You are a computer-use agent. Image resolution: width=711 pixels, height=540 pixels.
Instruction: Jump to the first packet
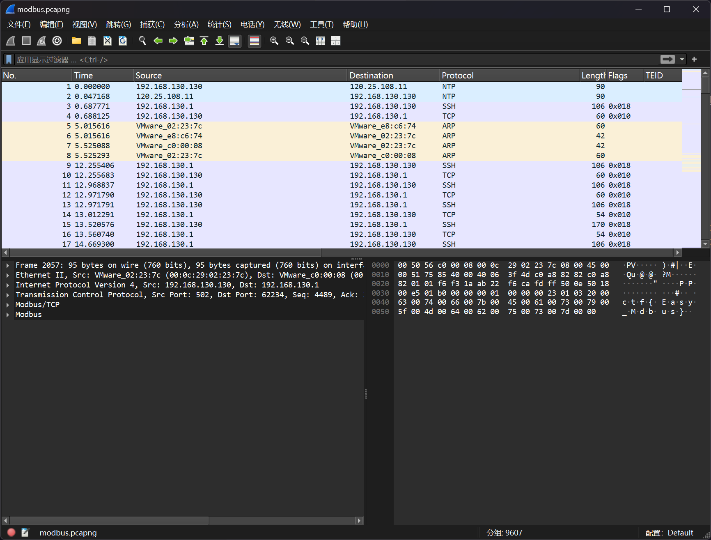click(x=204, y=41)
